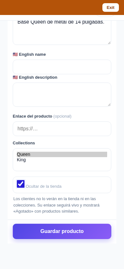
Task: Focus the English description textarea
Action: tap(62, 95)
